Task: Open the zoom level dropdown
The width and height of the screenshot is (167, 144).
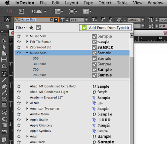Action: click(x=45, y=11)
